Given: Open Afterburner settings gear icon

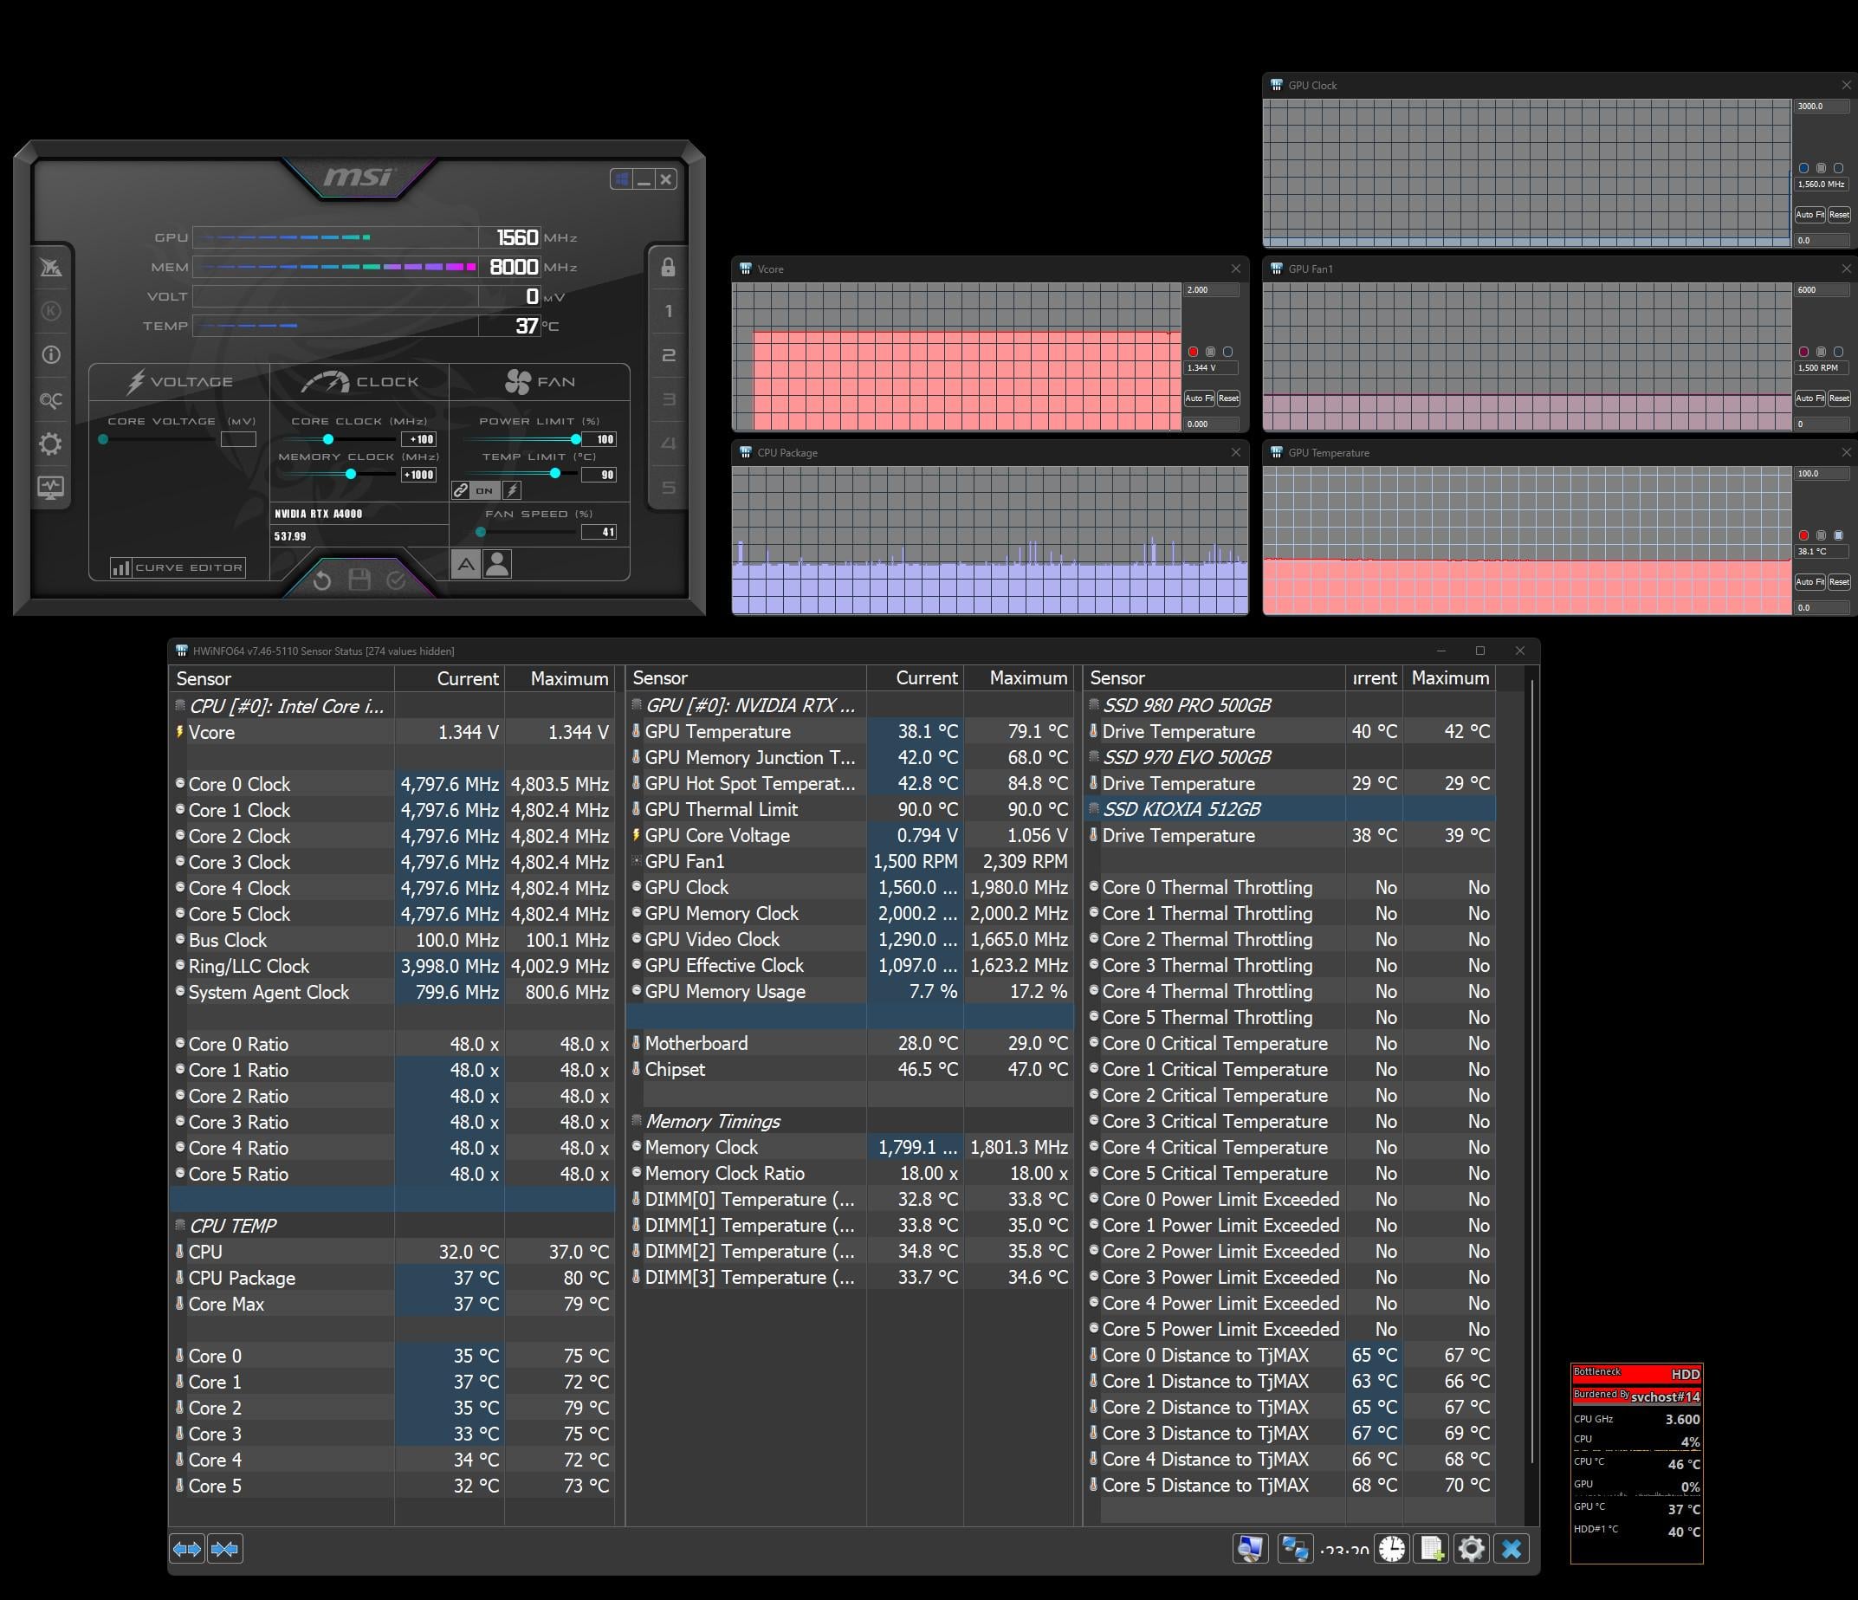Looking at the screenshot, I should pyautogui.click(x=51, y=444).
